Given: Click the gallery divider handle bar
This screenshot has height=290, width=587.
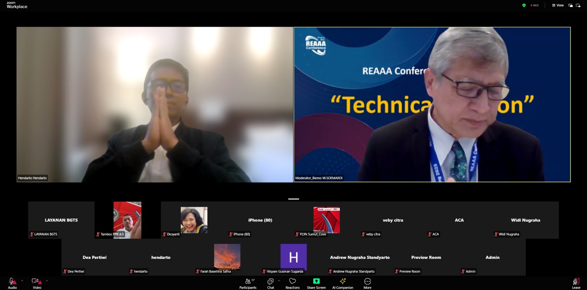Looking at the screenshot, I should (293, 199).
